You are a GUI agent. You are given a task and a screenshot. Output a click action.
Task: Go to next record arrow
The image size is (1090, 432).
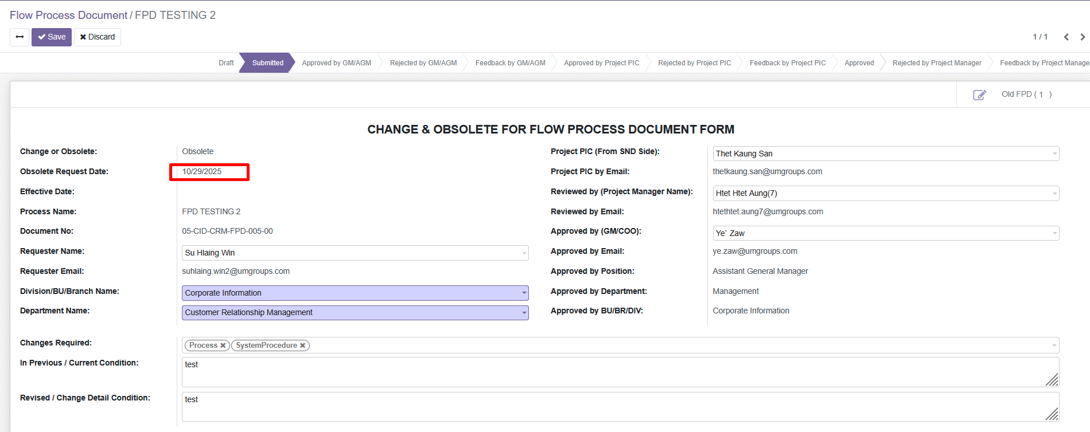tap(1083, 37)
